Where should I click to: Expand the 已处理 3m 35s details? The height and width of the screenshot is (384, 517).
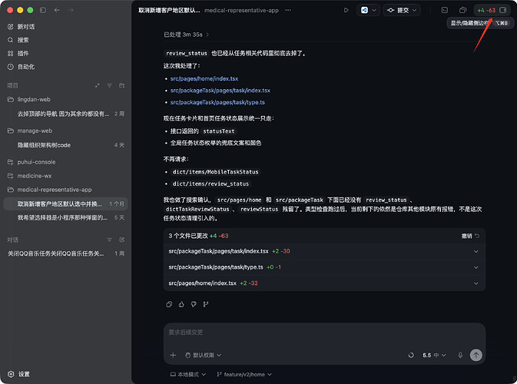pyautogui.click(x=187, y=35)
